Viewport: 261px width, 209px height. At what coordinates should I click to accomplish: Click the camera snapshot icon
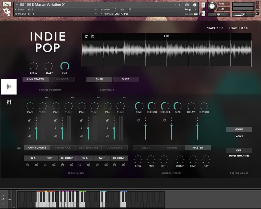click(x=187, y=5)
